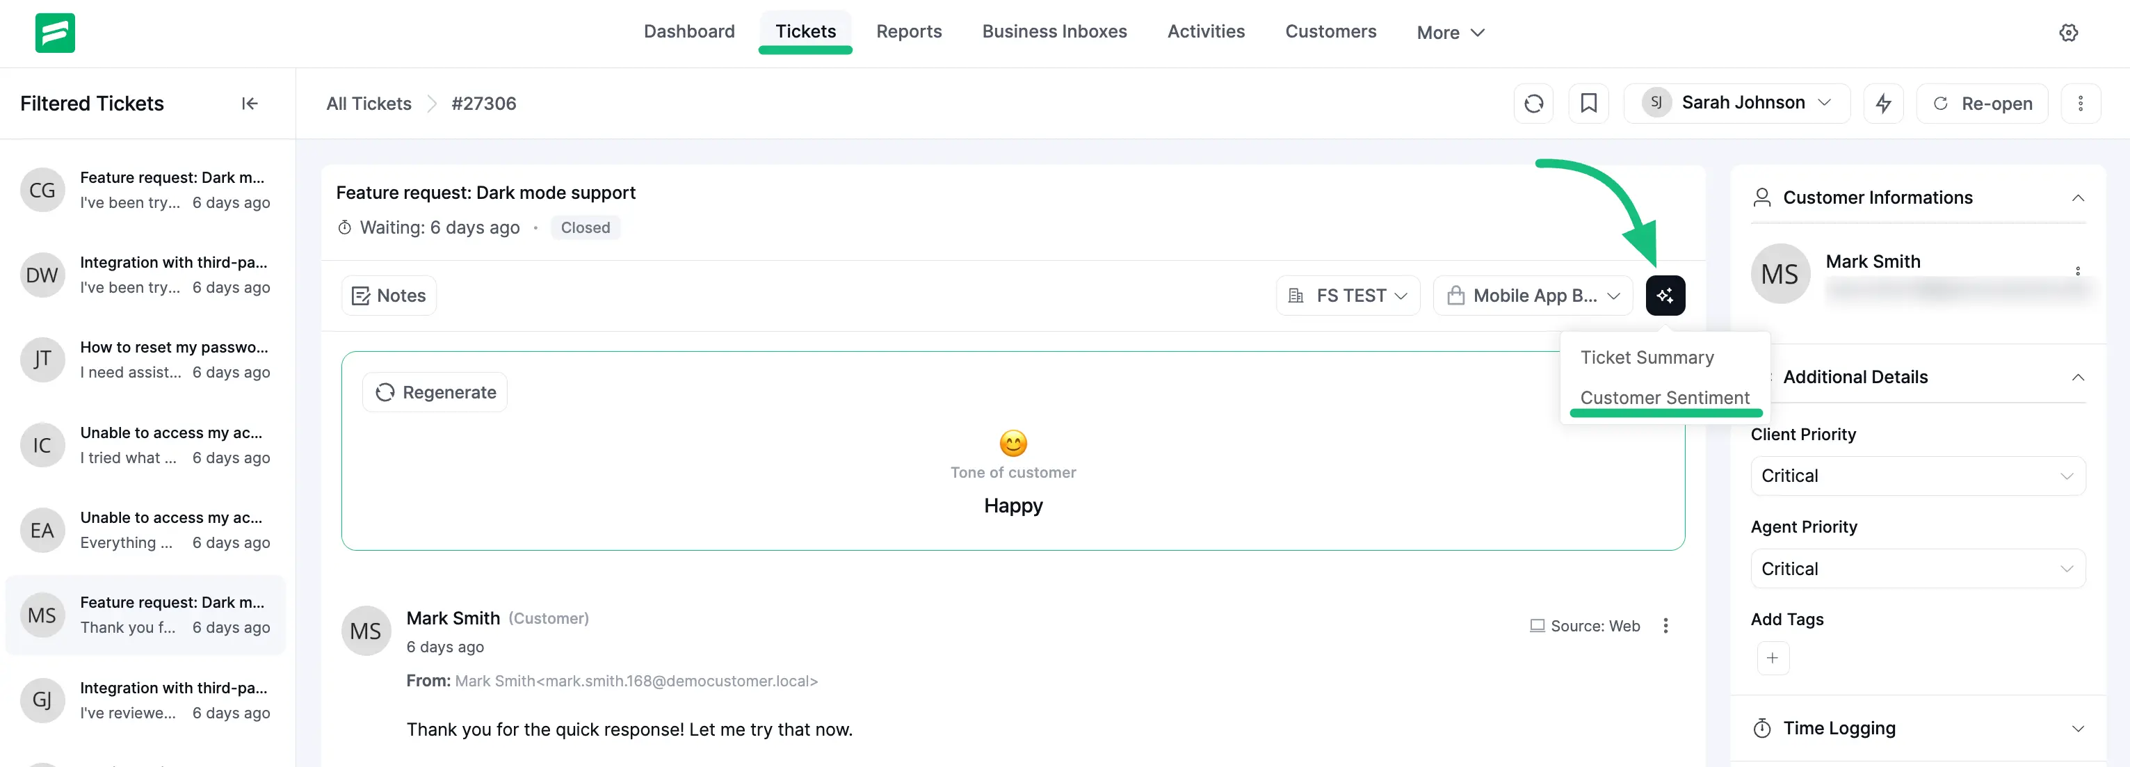Screen dimensions: 2130x767
Task: Click the Regenerate button
Action: [435, 393]
